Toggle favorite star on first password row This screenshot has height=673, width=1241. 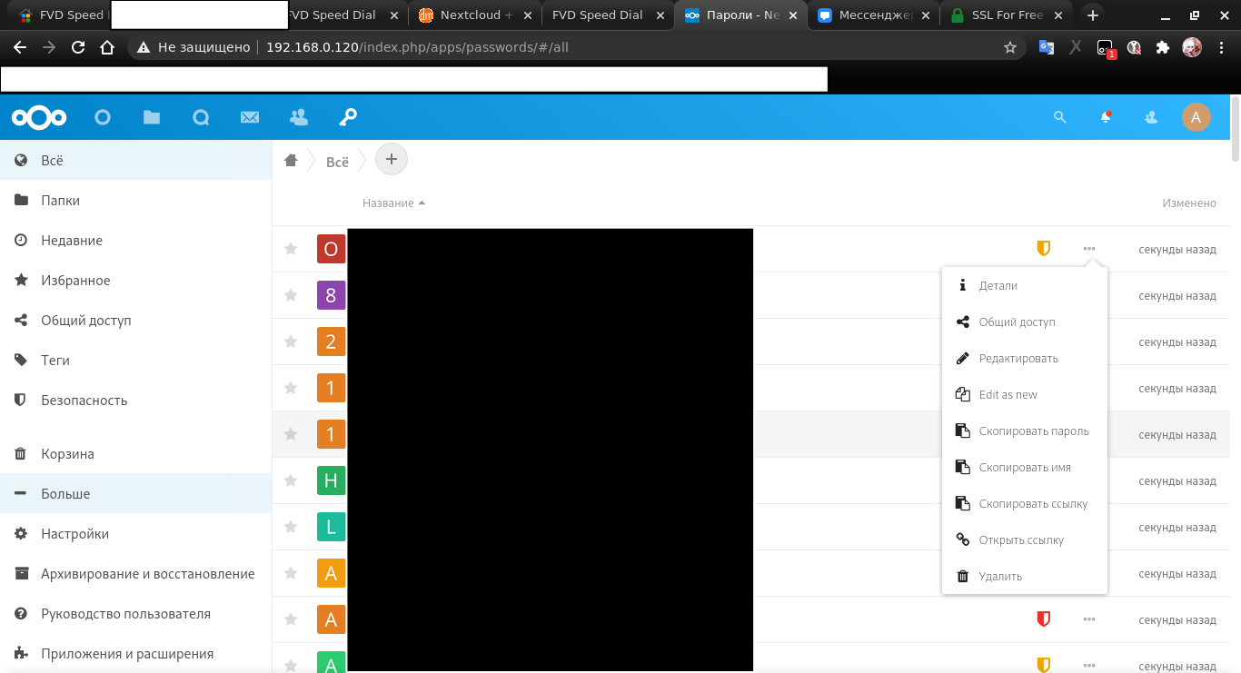click(x=291, y=249)
